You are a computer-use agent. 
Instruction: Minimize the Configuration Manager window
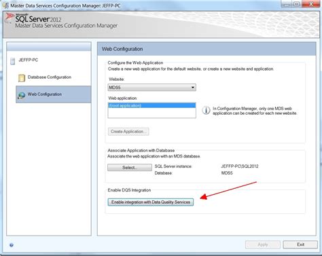[x=286, y=4]
